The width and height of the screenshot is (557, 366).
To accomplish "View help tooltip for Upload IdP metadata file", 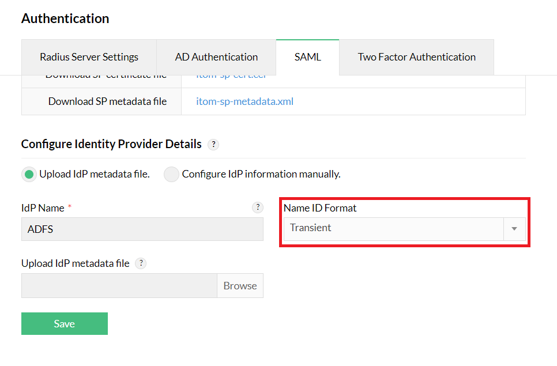I will (x=140, y=263).
